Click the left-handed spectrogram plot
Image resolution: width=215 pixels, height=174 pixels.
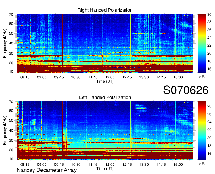105,130
